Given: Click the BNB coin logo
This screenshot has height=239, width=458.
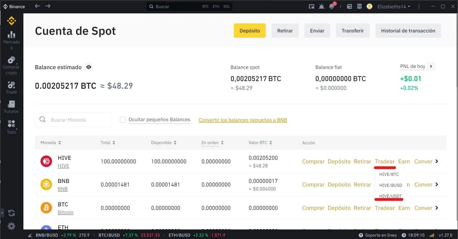Looking at the screenshot, I should [x=46, y=185].
